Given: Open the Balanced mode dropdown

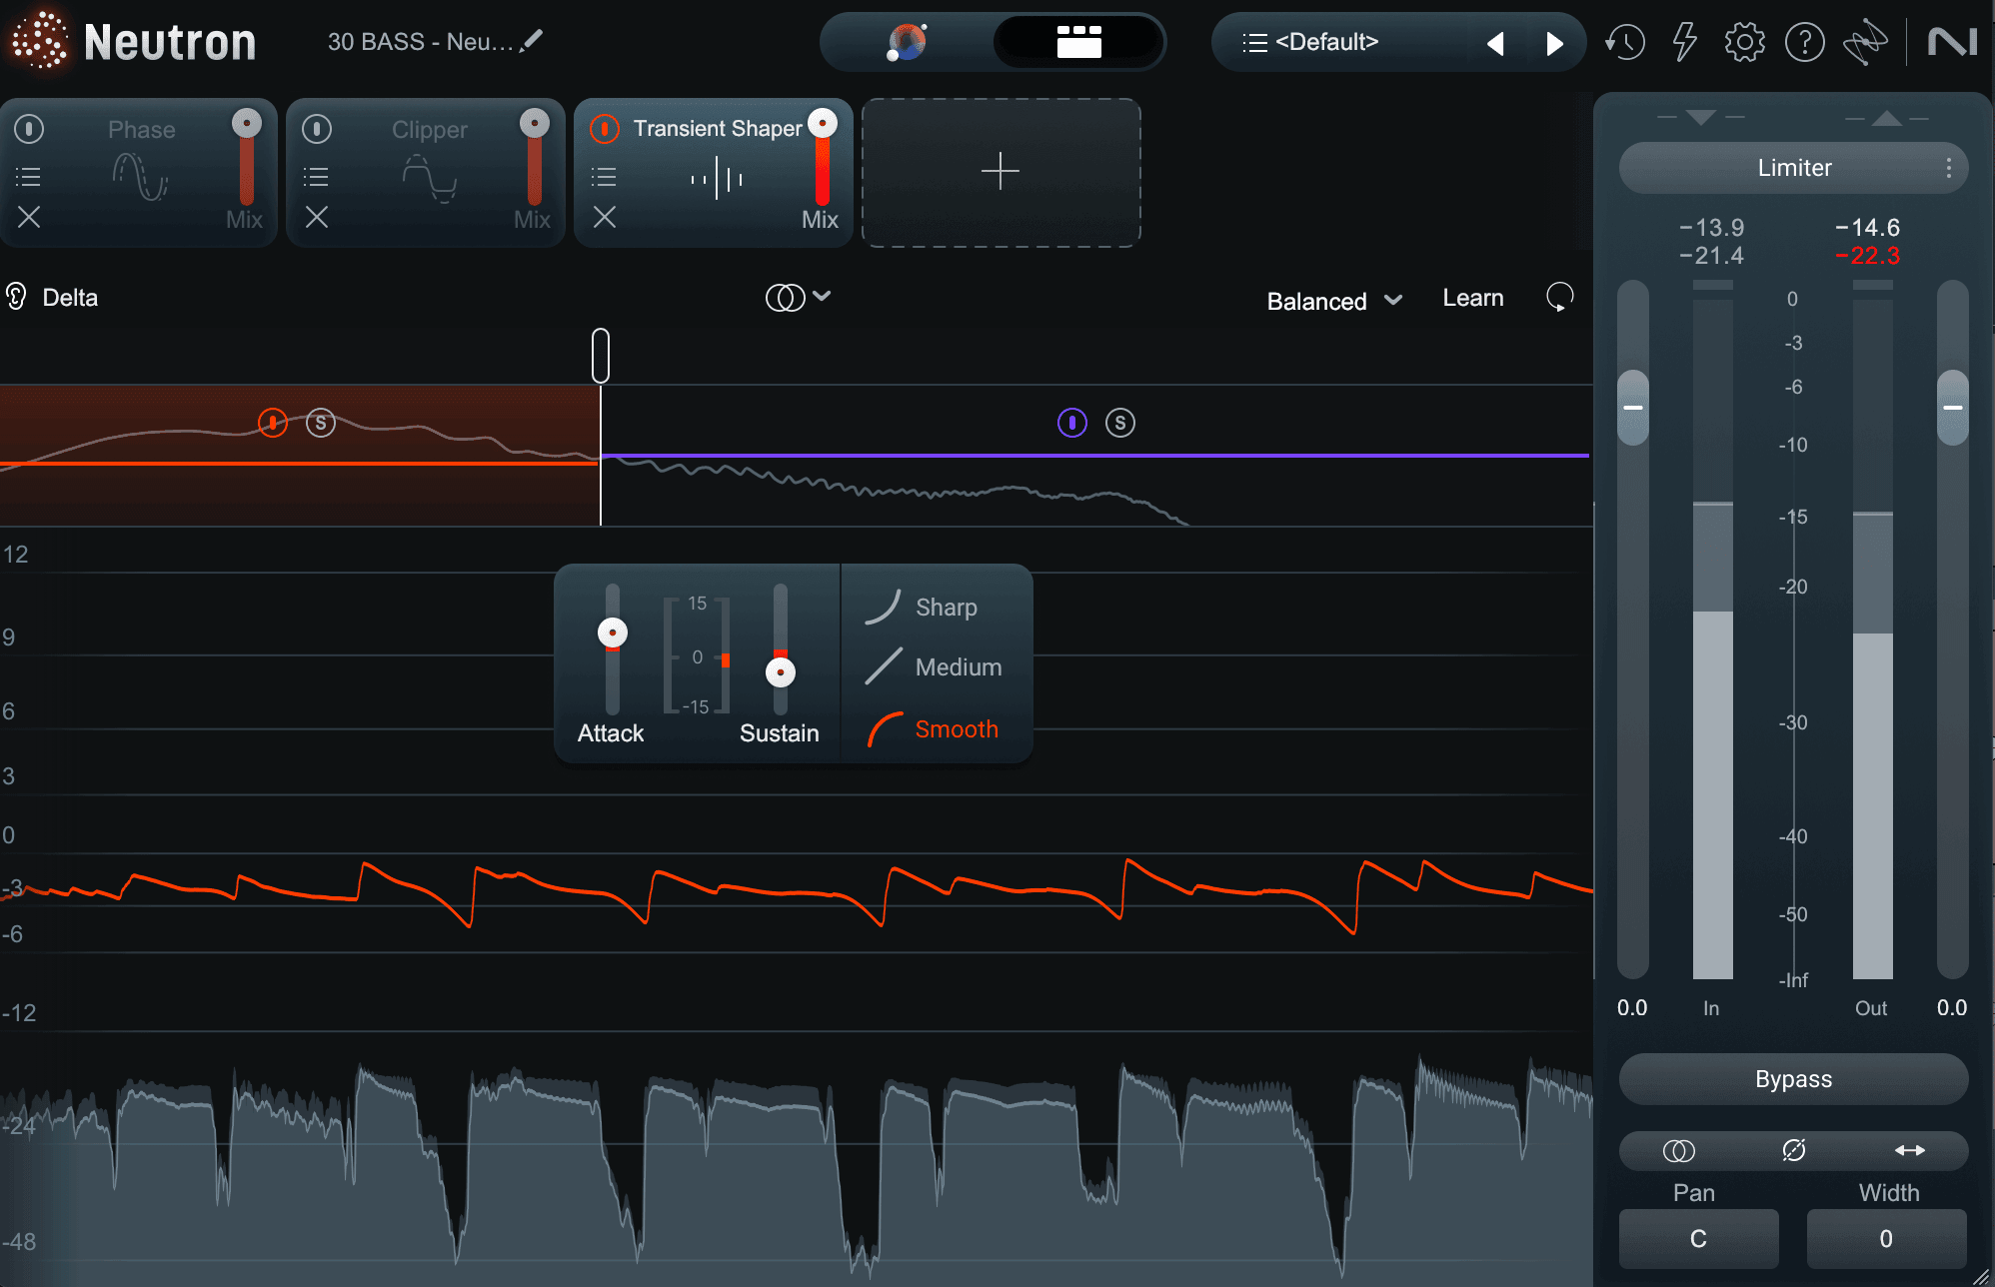Looking at the screenshot, I should click(x=1335, y=301).
